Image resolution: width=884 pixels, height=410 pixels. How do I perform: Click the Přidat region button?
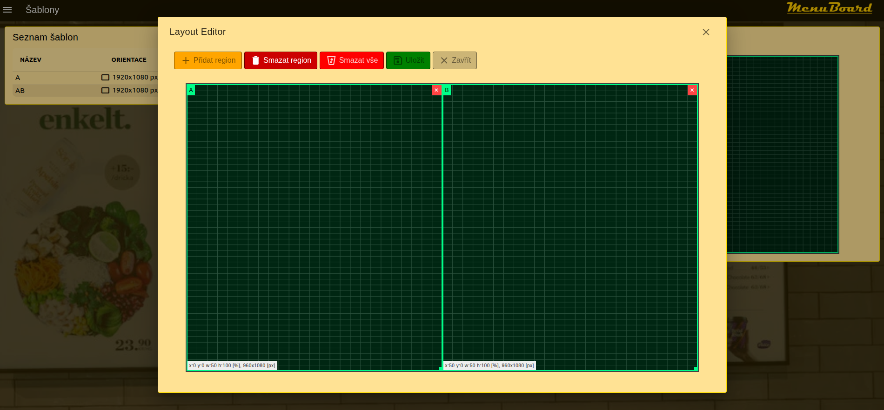coord(208,60)
